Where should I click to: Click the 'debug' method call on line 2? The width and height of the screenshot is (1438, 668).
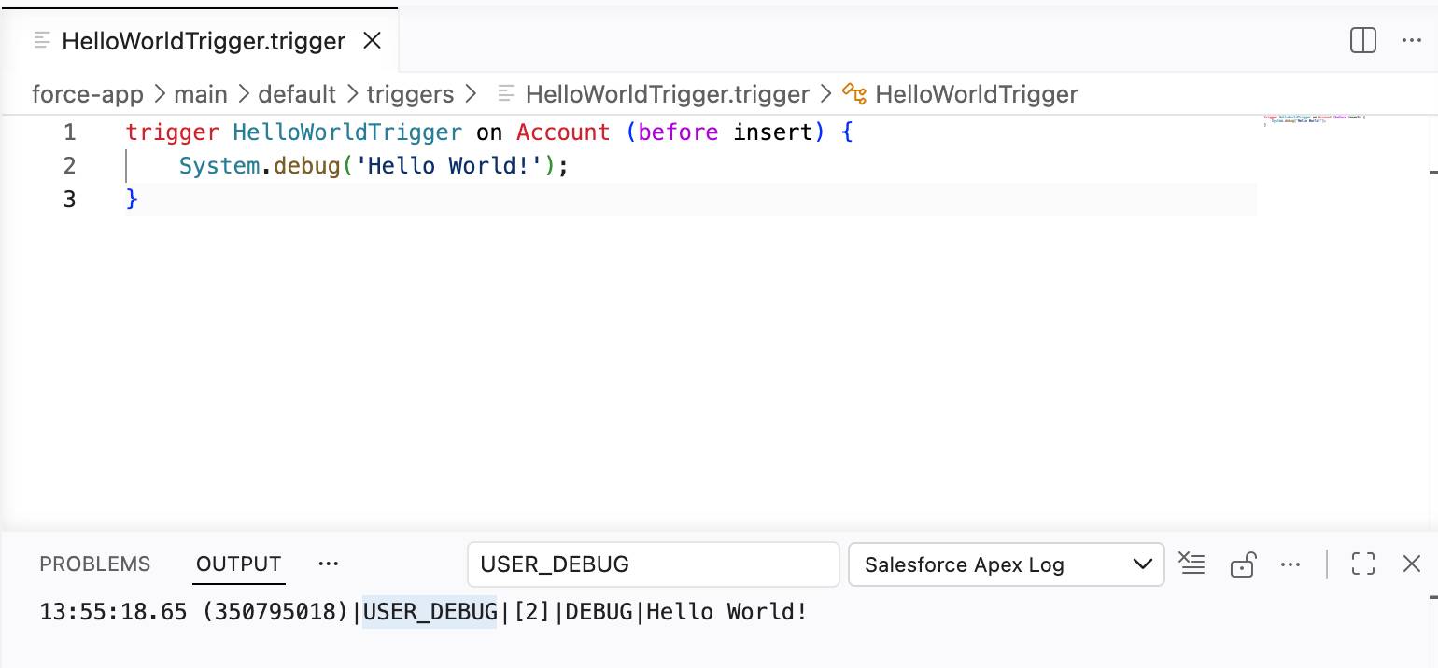pyautogui.click(x=307, y=166)
